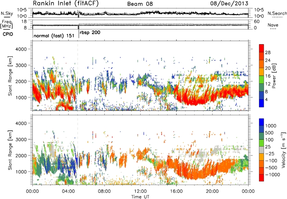This screenshot has width=287, height=199.
Task: Click the red bottom segment of Velocity colorbar
Action: [x=262, y=178]
